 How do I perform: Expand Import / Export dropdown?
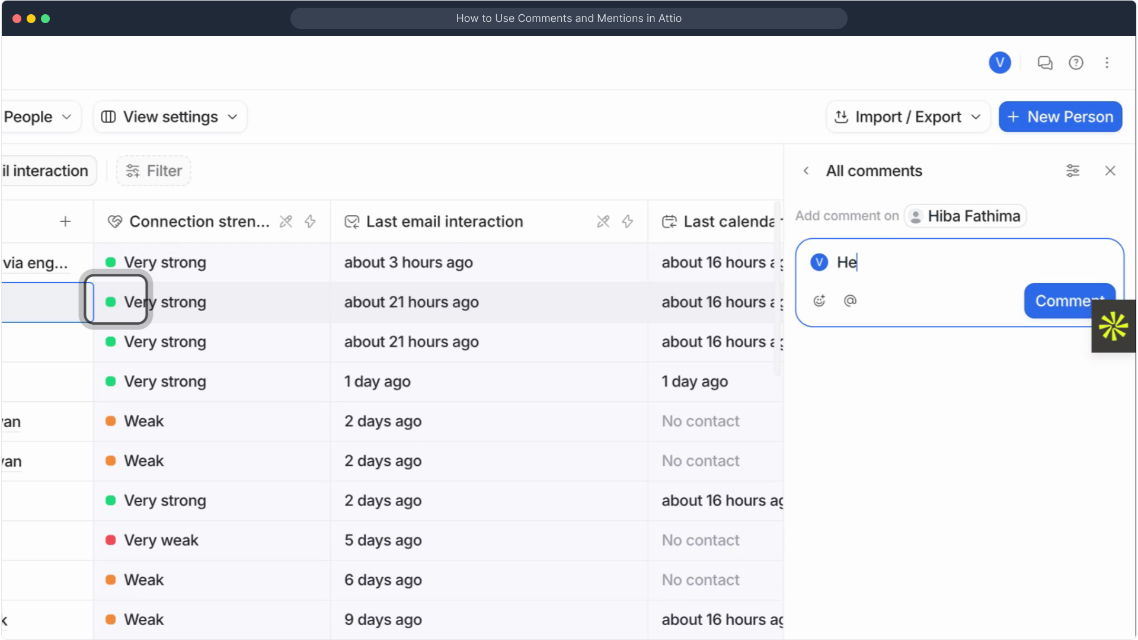pyautogui.click(x=908, y=117)
